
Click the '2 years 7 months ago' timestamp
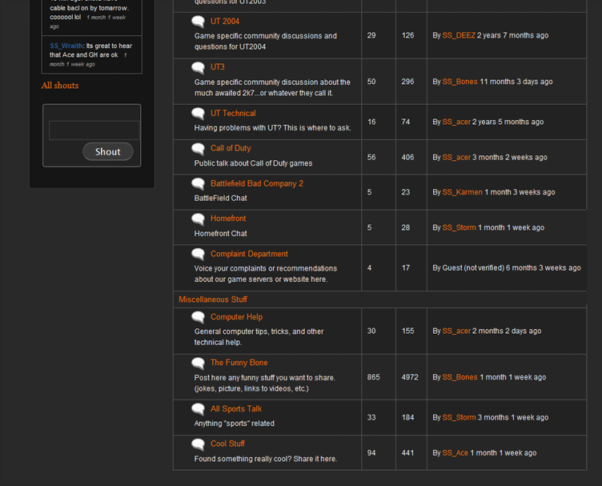tap(512, 35)
